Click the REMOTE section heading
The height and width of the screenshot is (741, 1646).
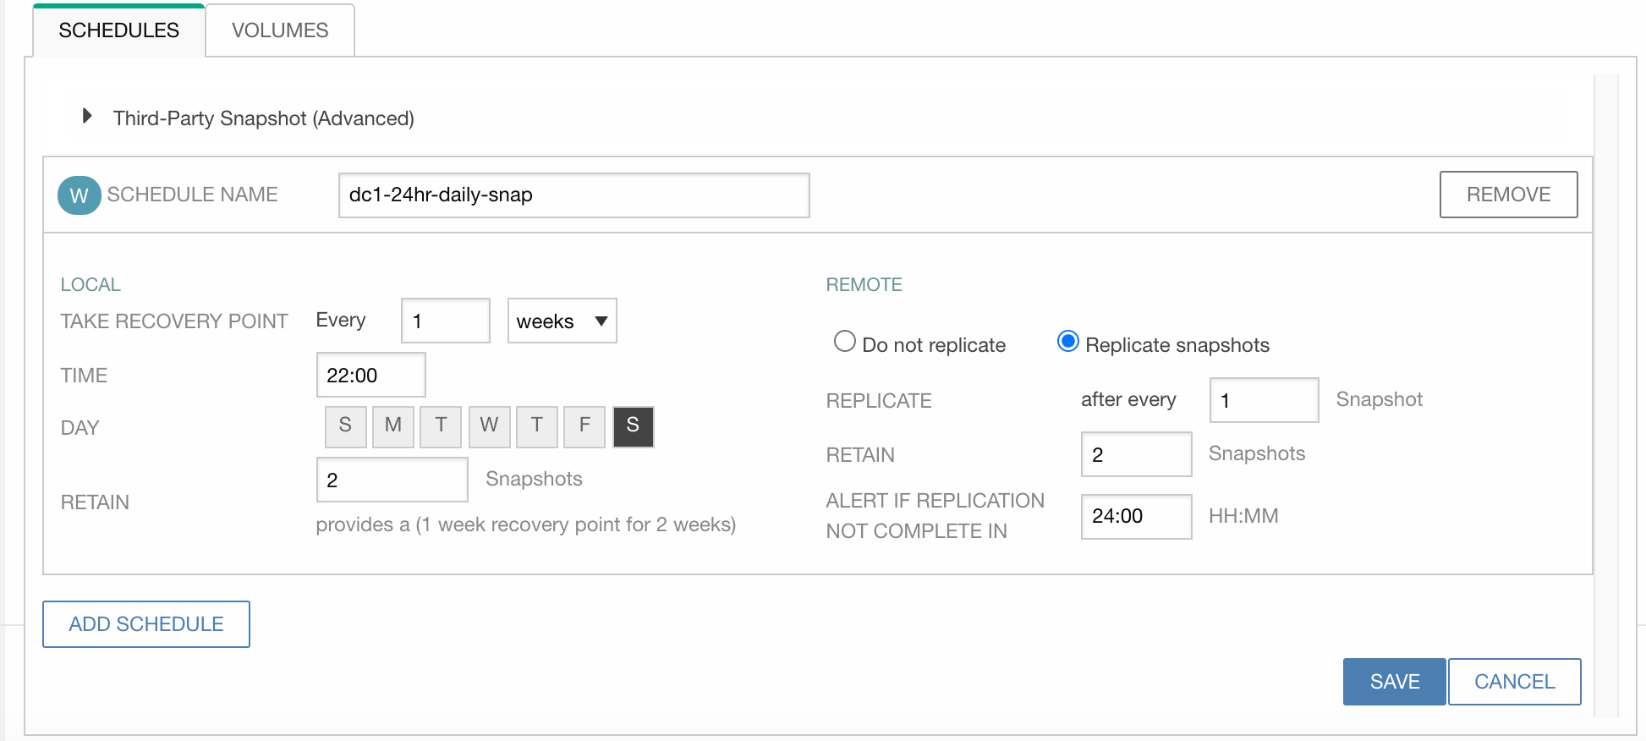pyautogui.click(x=864, y=285)
